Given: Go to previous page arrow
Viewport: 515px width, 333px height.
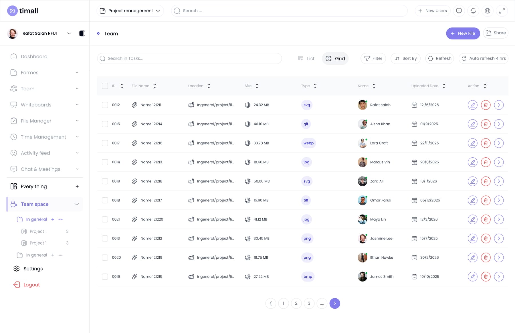Looking at the screenshot, I should click(x=271, y=304).
